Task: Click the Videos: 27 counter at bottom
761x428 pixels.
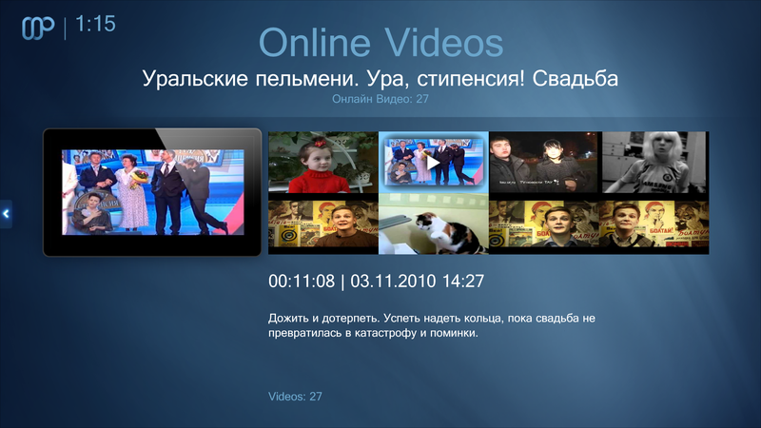Action: [x=296, y=397]
